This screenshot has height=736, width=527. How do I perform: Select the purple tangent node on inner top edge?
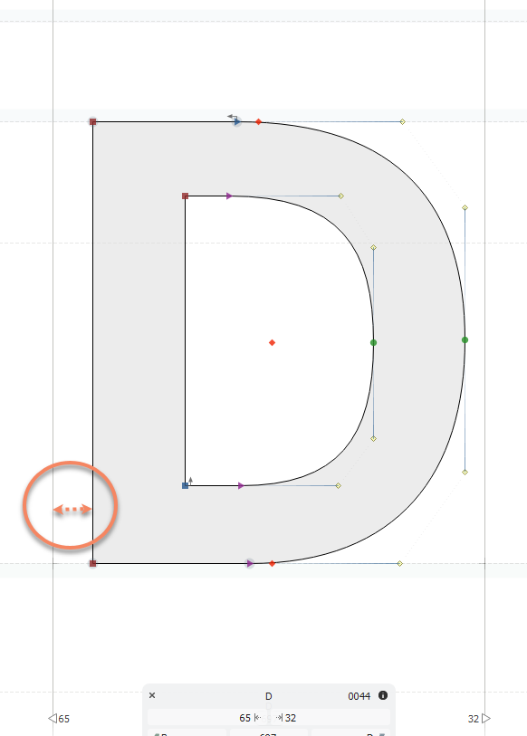pos(229,196)
